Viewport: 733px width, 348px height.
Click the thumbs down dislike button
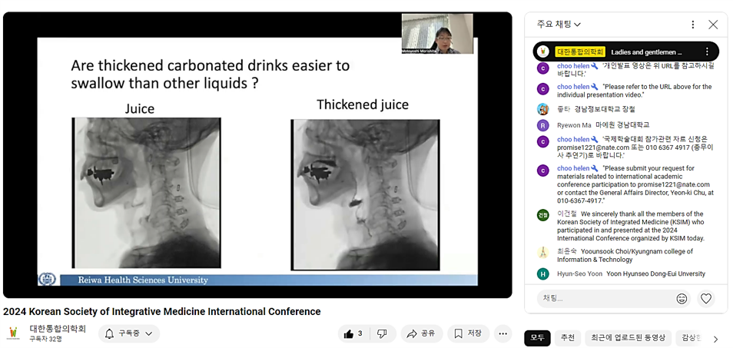coord(382,334)
